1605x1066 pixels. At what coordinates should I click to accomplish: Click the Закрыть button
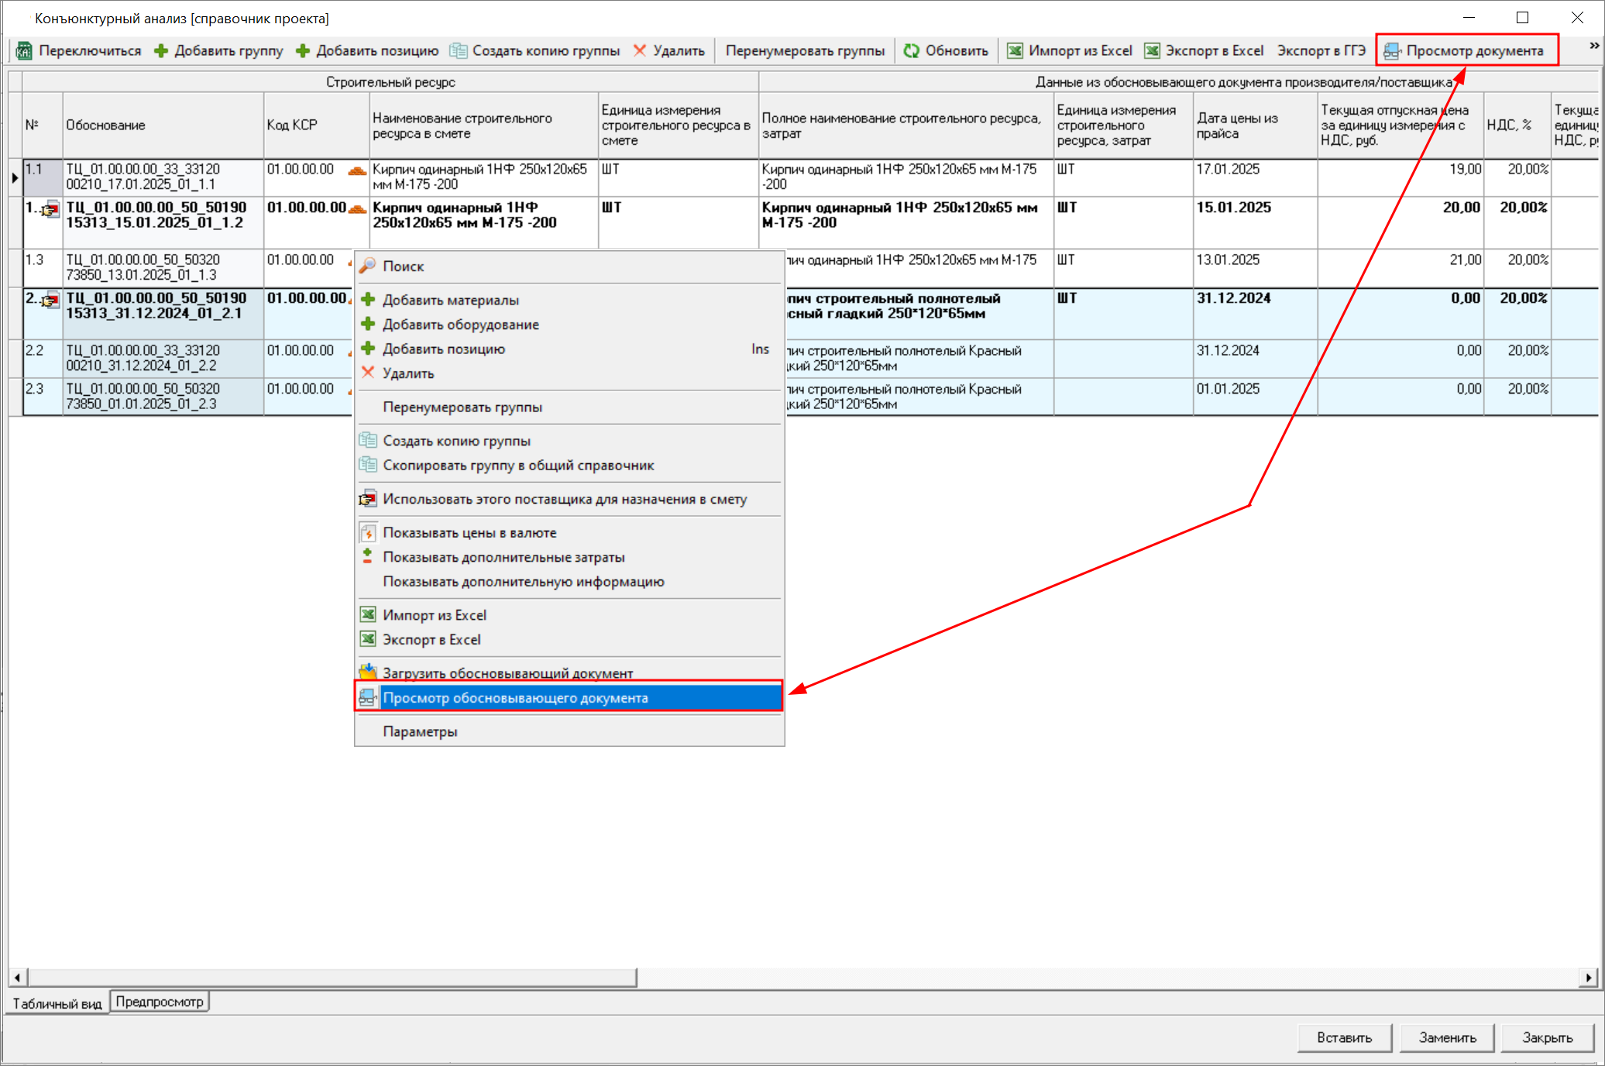1547,1037
